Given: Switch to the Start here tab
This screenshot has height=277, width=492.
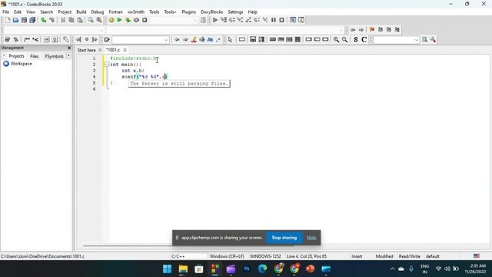Looking at the screenshot, I should 86,50.
